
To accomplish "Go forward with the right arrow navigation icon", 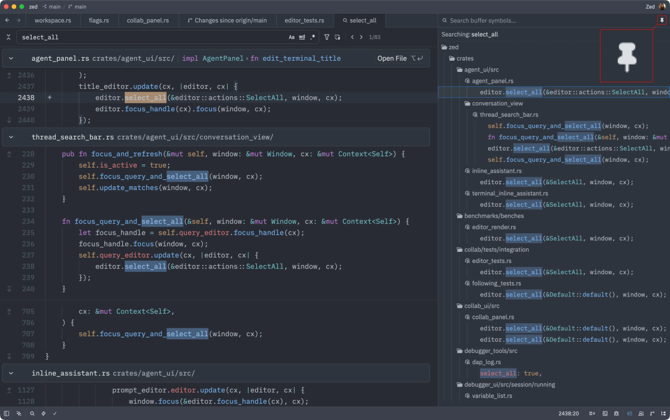I will [x=19, y=20].
